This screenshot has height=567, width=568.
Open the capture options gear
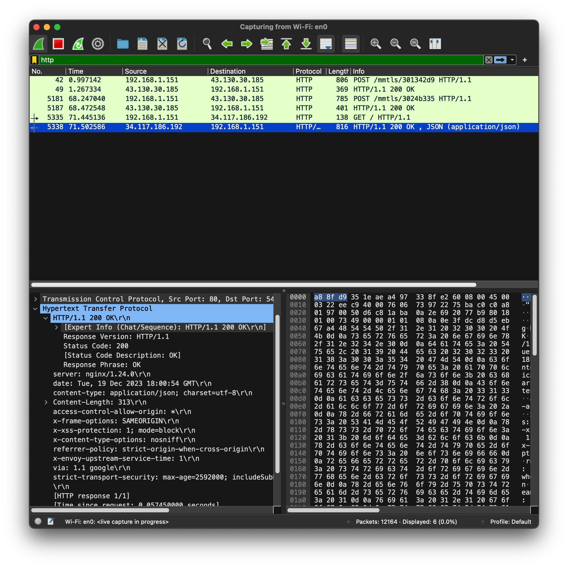(x=98, y=43)
